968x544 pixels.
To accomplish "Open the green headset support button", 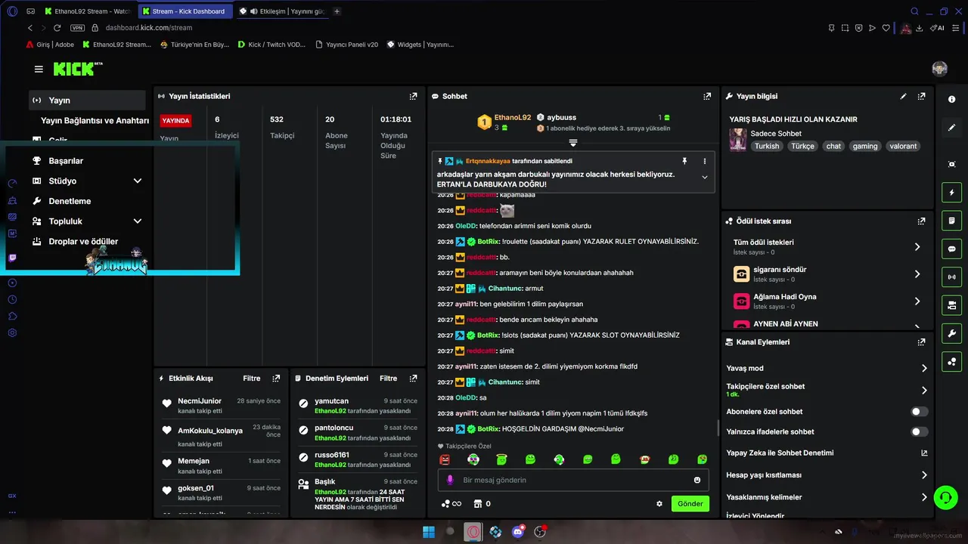I will click(x=945, y=496).
